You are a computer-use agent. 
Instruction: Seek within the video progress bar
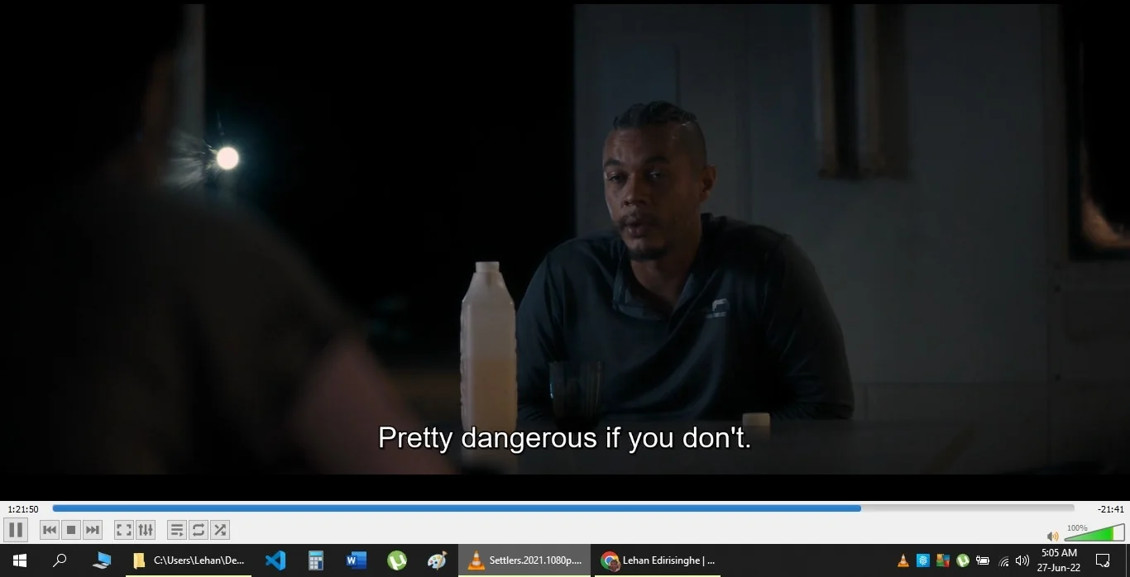pos(563,508)
